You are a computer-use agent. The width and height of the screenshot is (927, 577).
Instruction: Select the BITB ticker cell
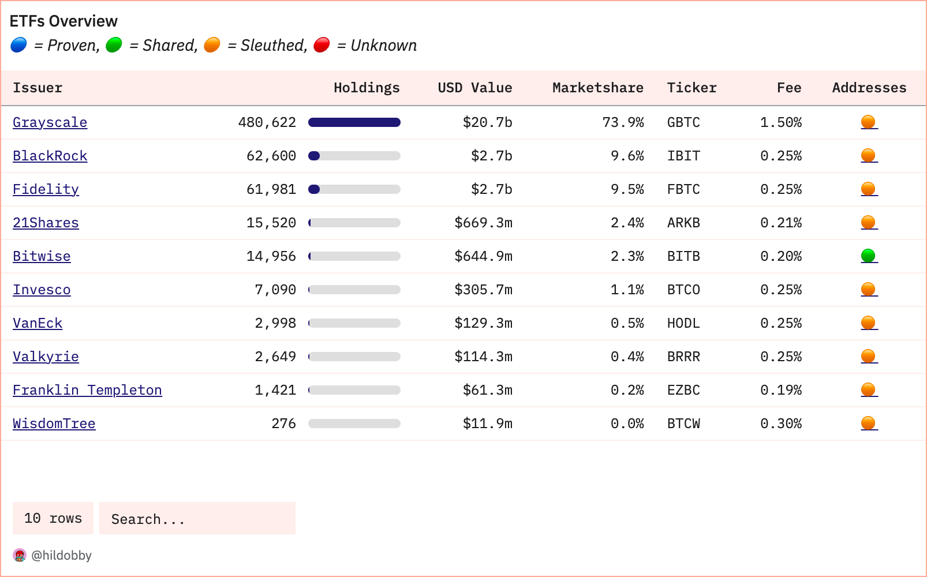pos(684,256)
